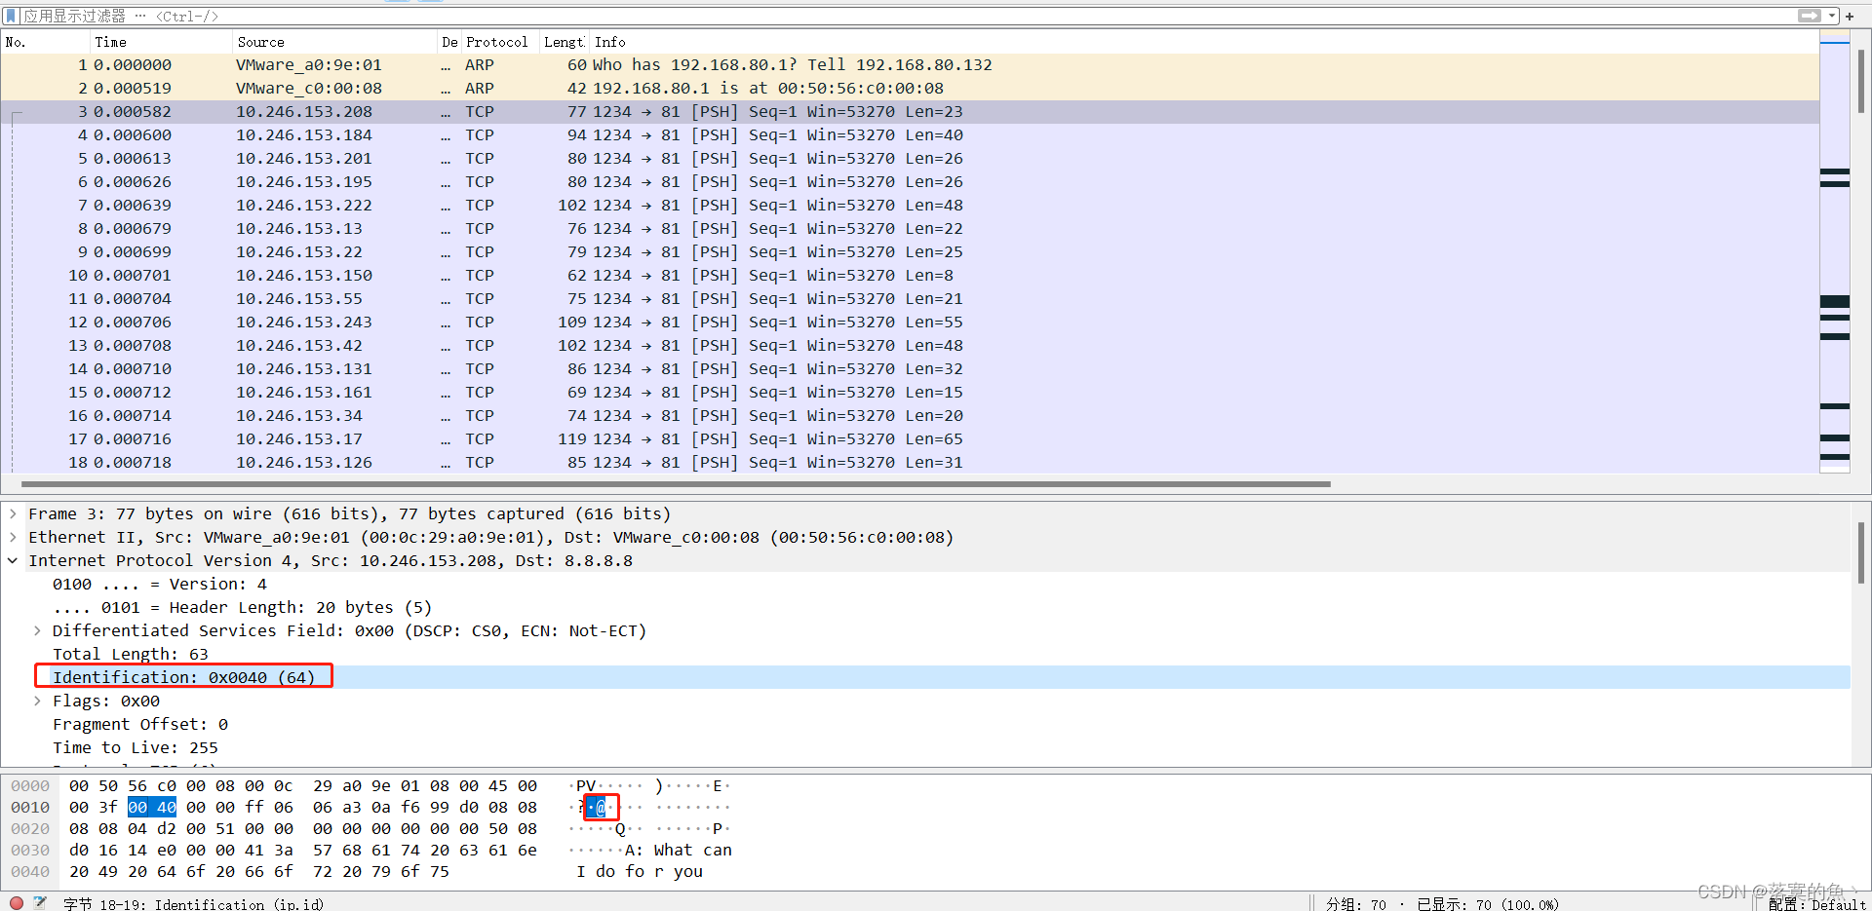1872x911 pixels.
Task: Select packet 1 ARP Who has 192.168.80.1
Action: click(910, 65)
